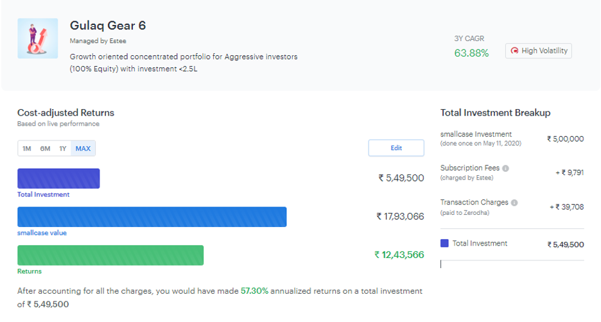Click the blue smallcase value bar
This screenshot has width=601, height=322.
tap(152, 217)
